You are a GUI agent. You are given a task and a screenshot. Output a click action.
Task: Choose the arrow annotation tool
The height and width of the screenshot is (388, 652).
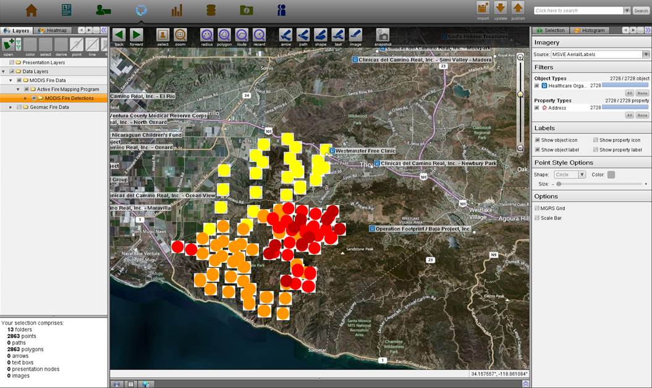[286, 35]
